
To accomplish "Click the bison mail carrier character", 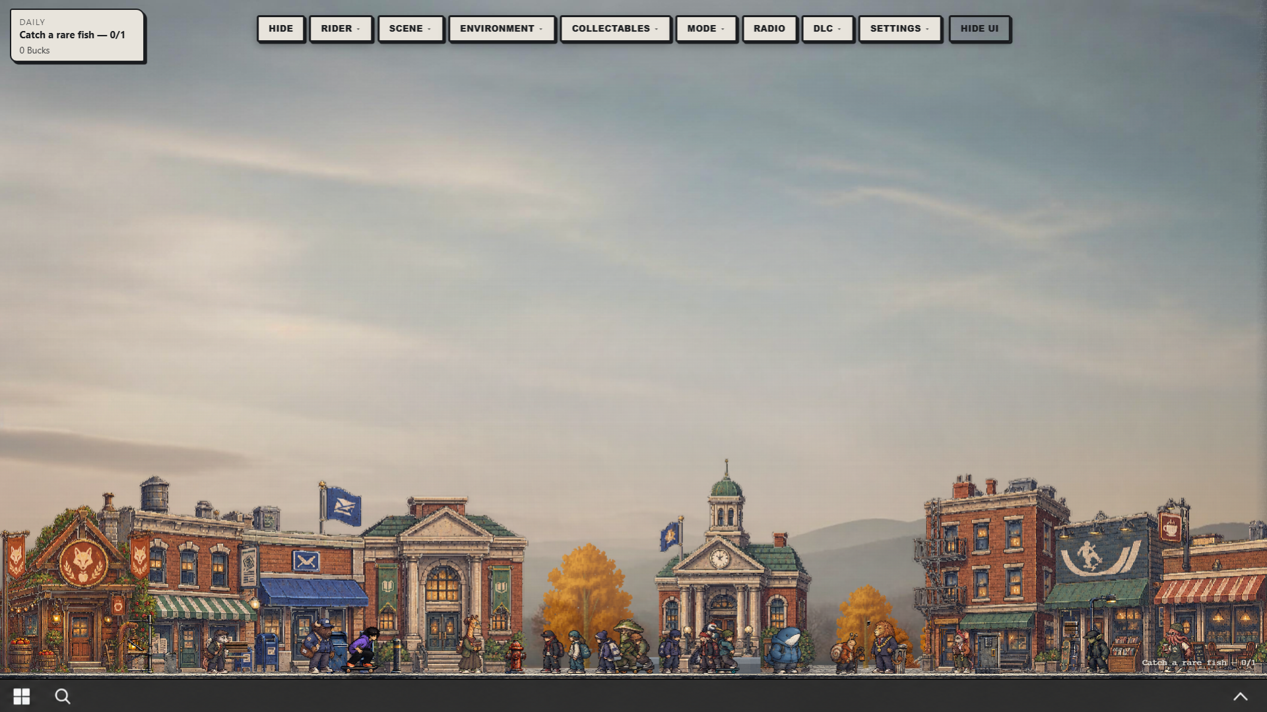I will pos(319,646).
